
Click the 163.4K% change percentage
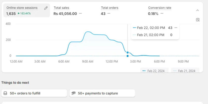(x=25, y=14)
